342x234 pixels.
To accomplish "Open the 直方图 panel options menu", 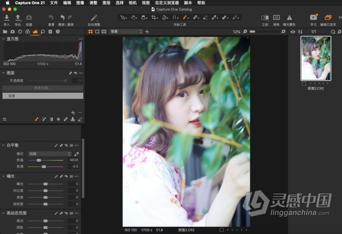I will [x=81, y=39].
